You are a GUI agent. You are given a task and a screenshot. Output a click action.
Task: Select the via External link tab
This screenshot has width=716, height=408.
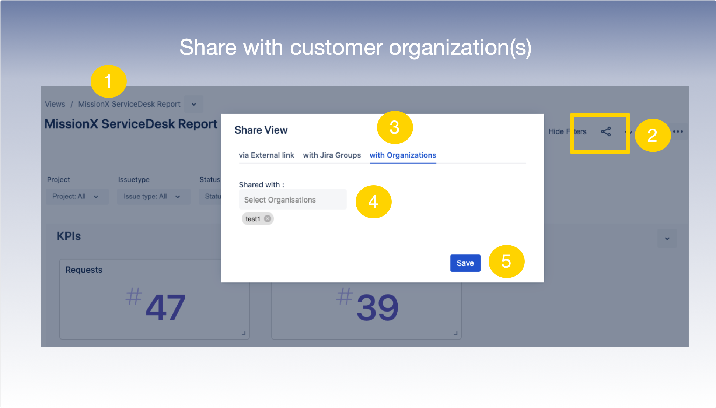pyautogui.click(x=266, y=155)
